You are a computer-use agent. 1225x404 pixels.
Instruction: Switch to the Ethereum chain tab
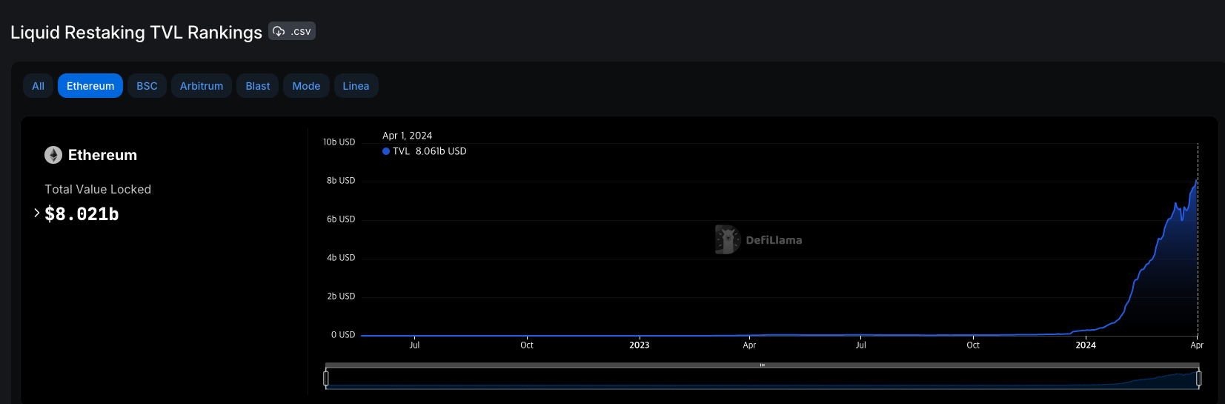click(x=90, y=86)
